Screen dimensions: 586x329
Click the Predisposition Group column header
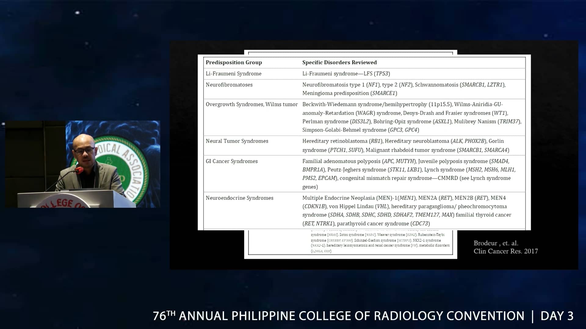233,62
